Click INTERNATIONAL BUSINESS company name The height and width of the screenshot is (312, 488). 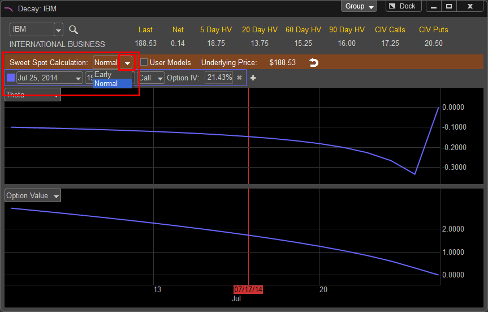coord(57,44)
